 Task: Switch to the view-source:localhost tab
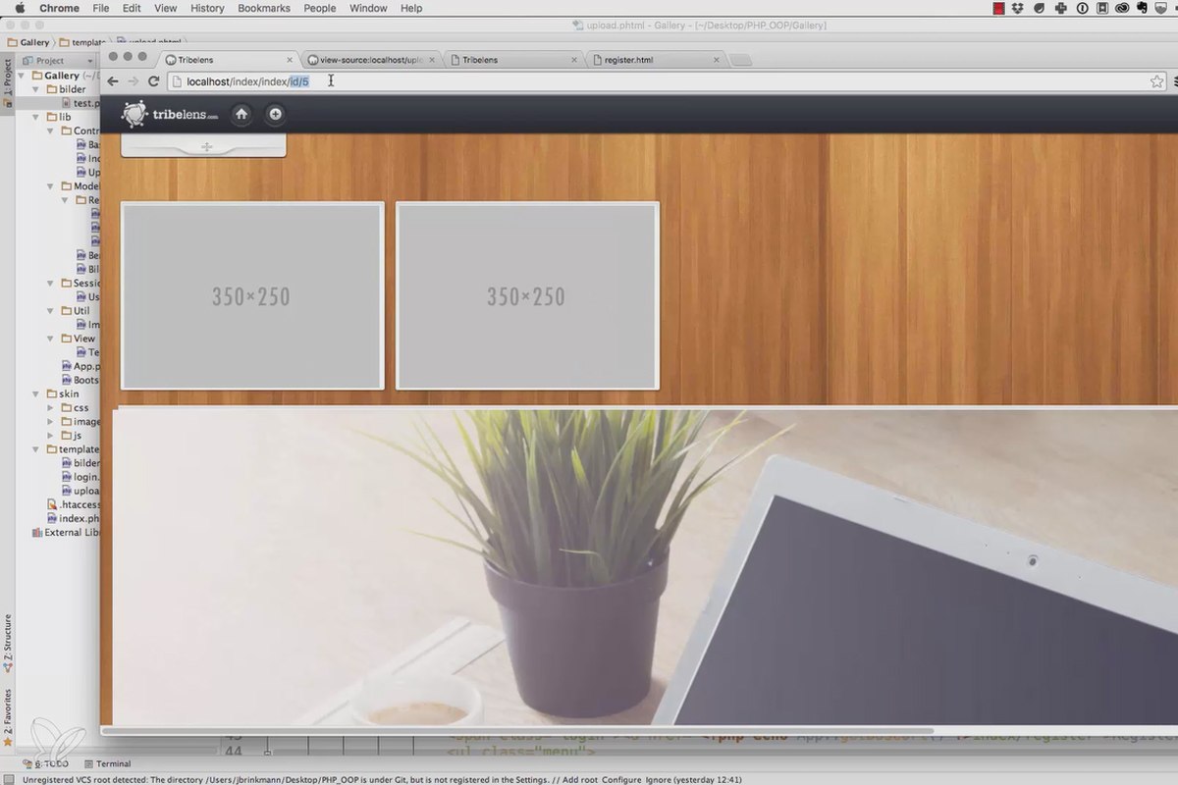click(x=371, y=60)
